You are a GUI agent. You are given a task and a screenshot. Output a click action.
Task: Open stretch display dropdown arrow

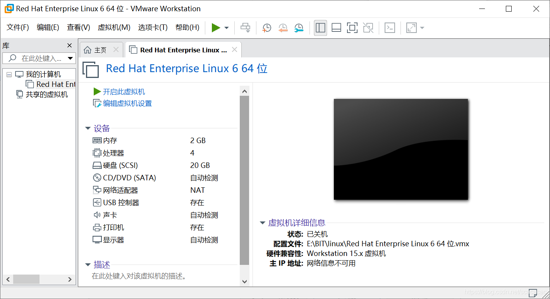(x=422, y=28)
